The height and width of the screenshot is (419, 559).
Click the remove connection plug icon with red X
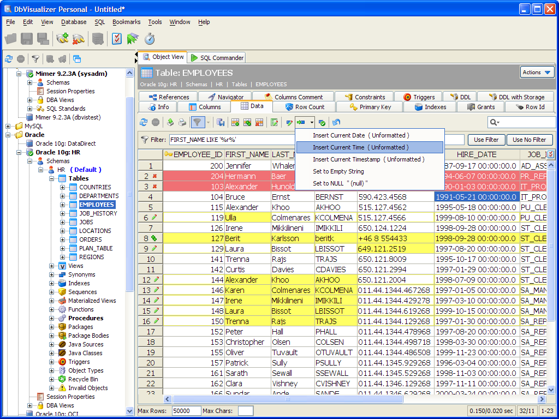click(78, 39)
